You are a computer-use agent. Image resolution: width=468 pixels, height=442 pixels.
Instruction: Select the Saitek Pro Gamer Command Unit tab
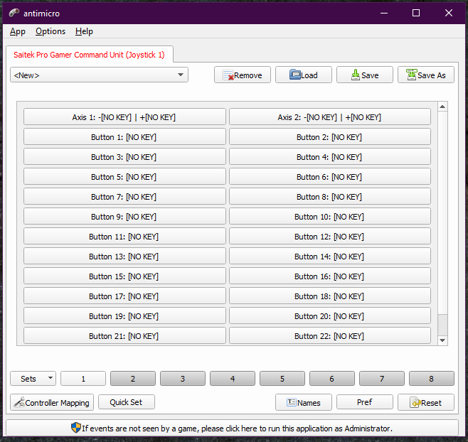[89, 55]
